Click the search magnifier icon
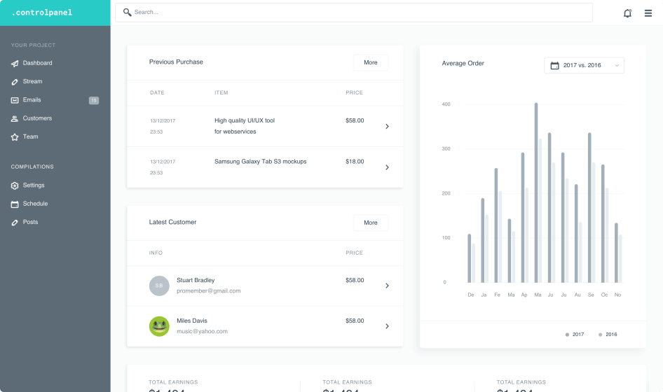Image resolution: width=663 pixels, height=392 pixels. (127, 13)
